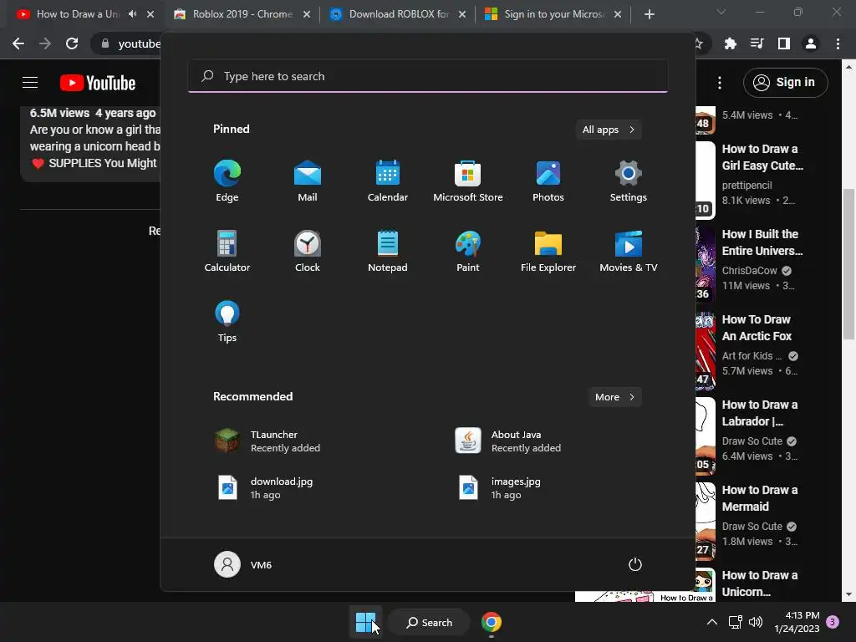Open Chrome media controls
The height and width of the screenshot is (642, 856).
coord(757,43)
